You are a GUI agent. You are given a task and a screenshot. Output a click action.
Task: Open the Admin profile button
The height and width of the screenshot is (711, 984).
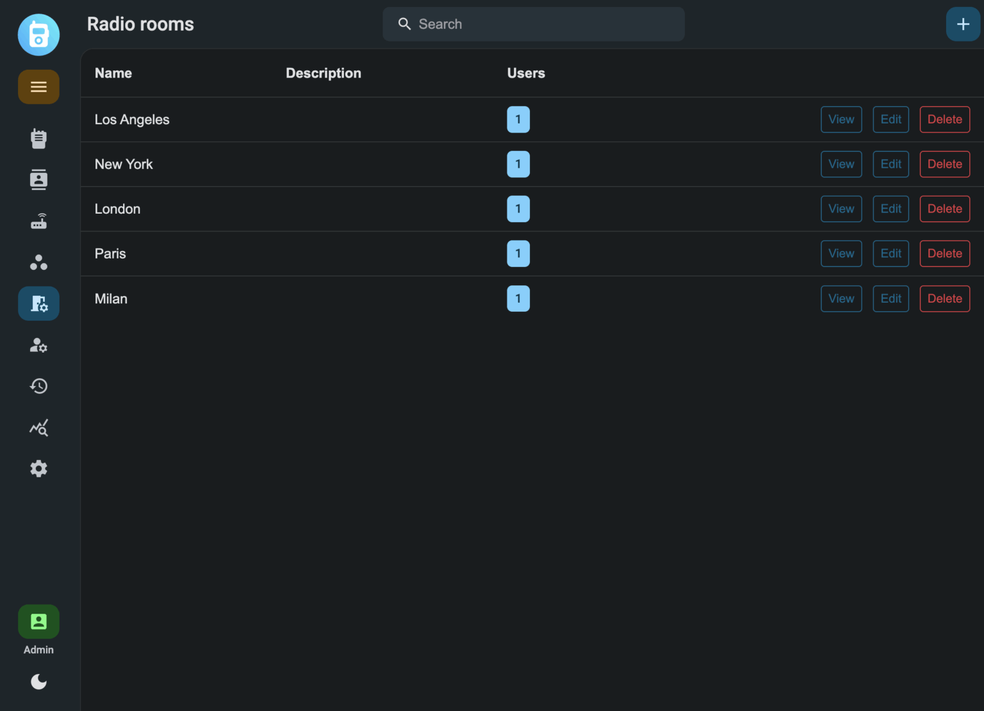(x=38, y=622)
